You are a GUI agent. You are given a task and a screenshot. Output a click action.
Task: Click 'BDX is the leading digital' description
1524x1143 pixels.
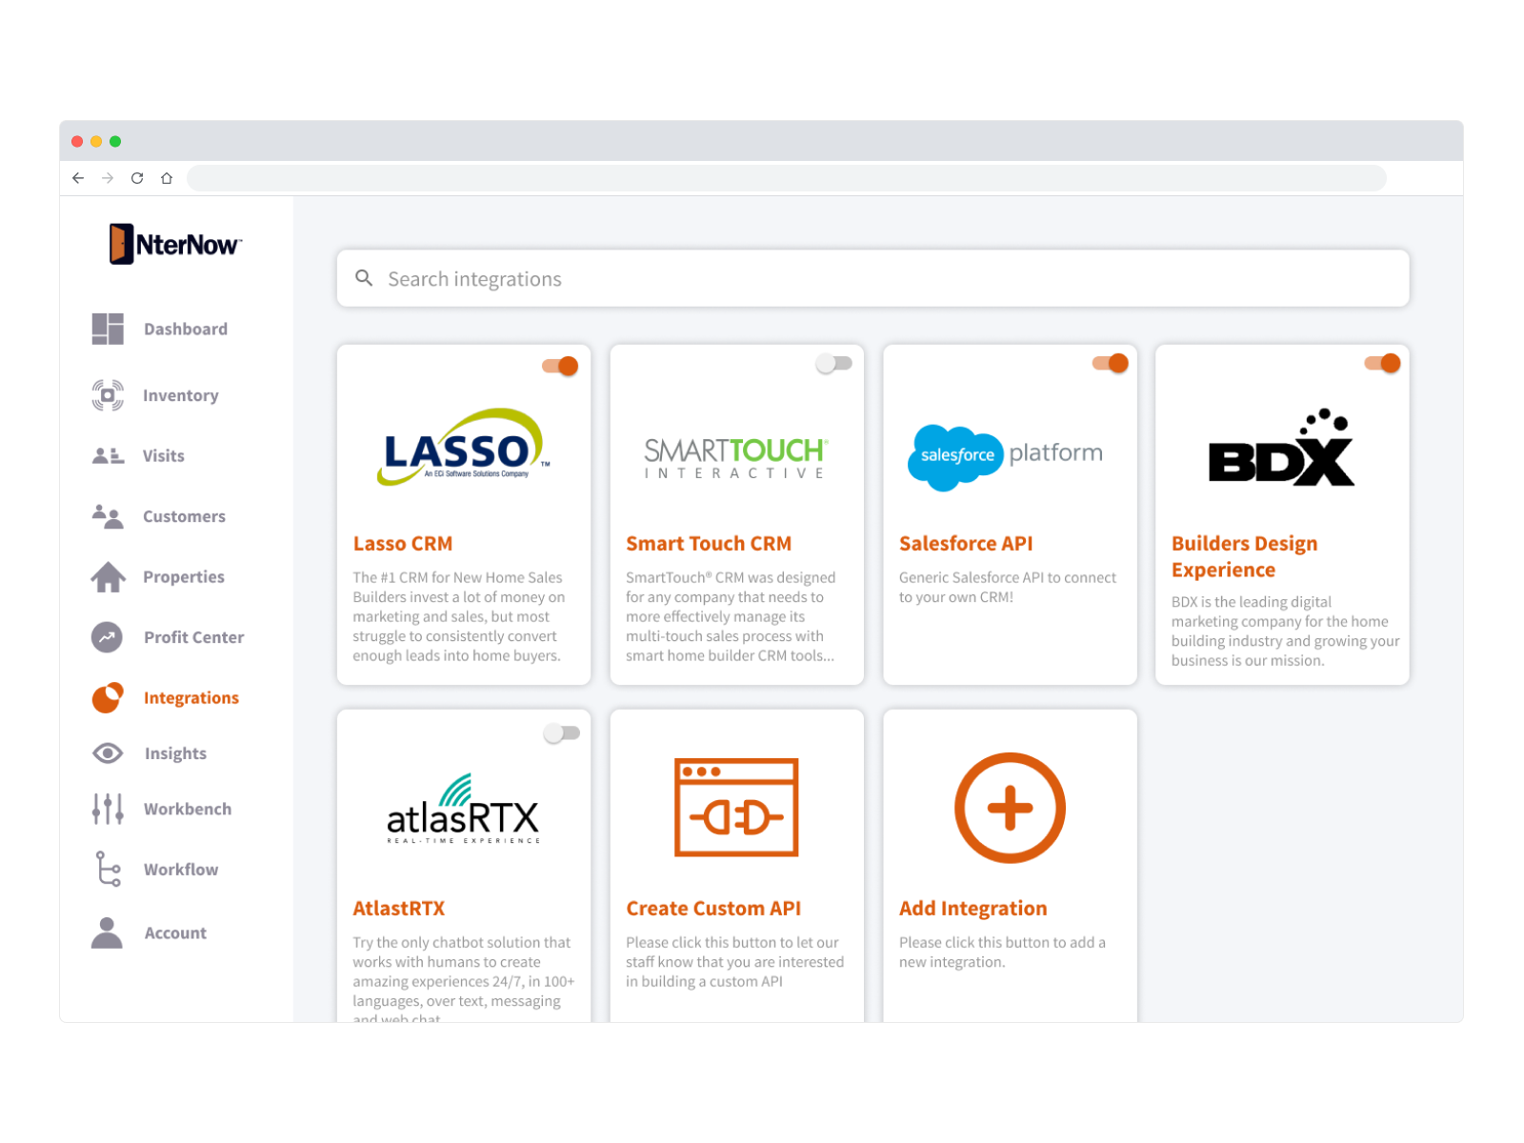(1286, 631)
